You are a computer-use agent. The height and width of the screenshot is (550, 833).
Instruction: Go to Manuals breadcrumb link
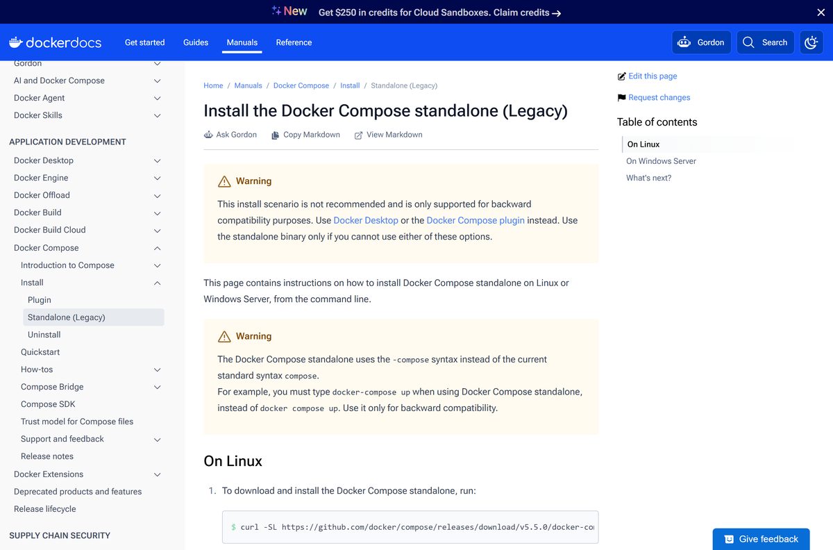pyautogui.click(x=248, y=85)
